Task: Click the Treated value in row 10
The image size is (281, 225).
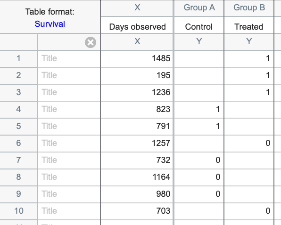Action: coord(249,211)
